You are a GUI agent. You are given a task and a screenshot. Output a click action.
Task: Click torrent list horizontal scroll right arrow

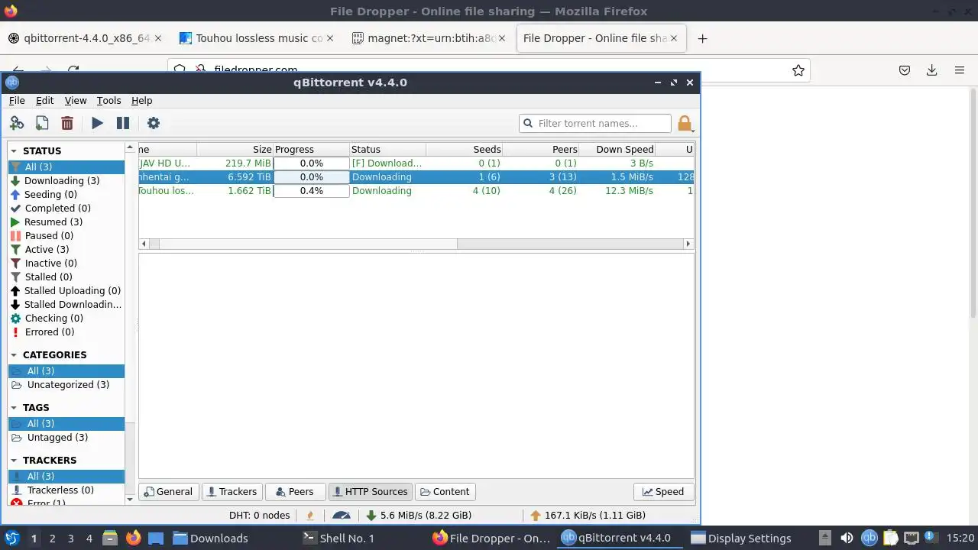click(x=688, y=244)
